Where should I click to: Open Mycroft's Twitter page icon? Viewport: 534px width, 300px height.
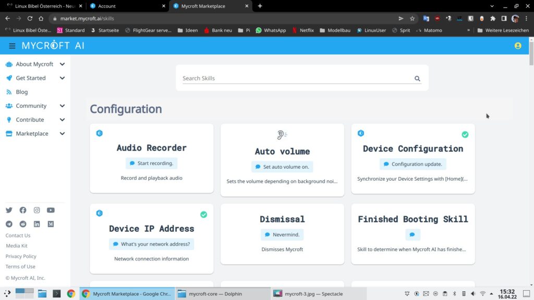coord(9,210)
